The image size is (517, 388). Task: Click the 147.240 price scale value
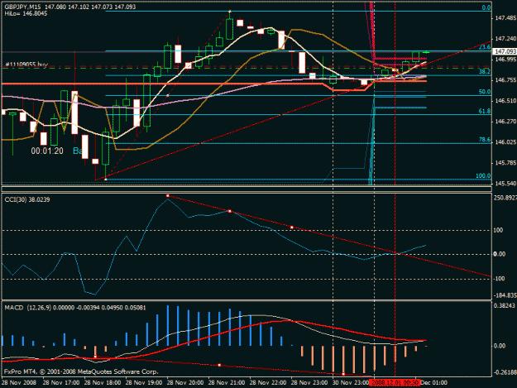505,39
